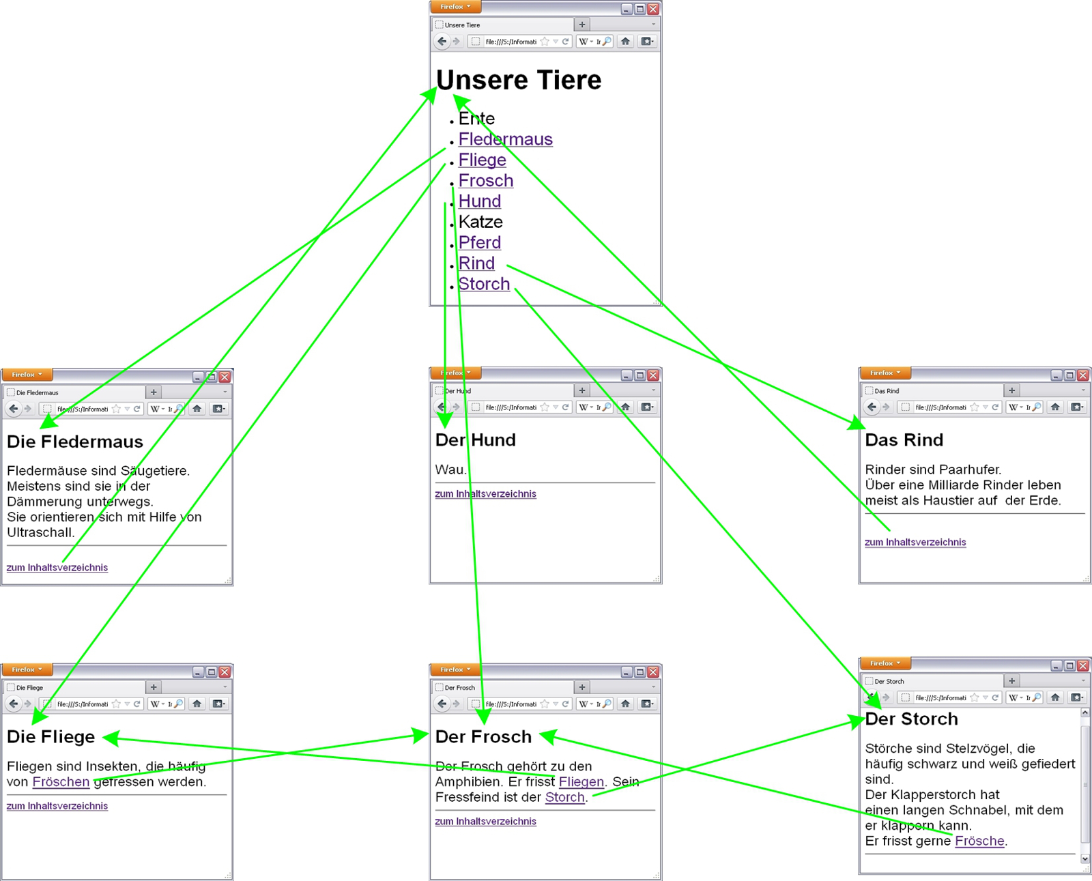Open the URL history dropdown in Der Storch window
Viewport: 1092px width, 881px height.
click(986, 697)
